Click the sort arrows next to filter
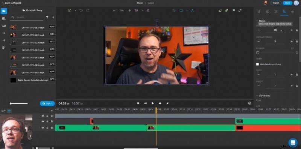The height and width of the screenshot is (149, 301). click(53, 17)
